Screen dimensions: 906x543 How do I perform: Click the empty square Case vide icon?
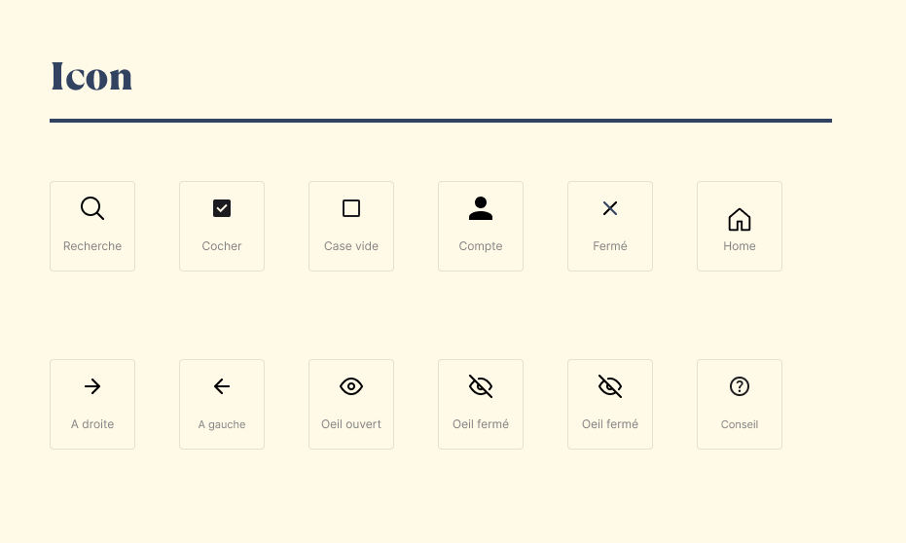[x=351, y=208]
